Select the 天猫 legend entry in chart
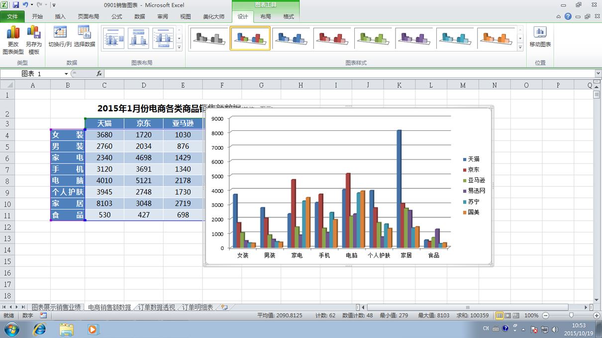The width and height of the screenshot is (602, 338). click(471, 159)
